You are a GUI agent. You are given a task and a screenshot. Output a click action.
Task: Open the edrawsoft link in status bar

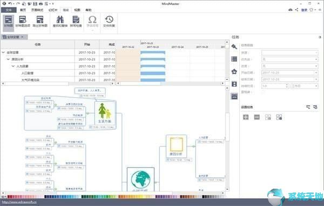coord(19,202)
